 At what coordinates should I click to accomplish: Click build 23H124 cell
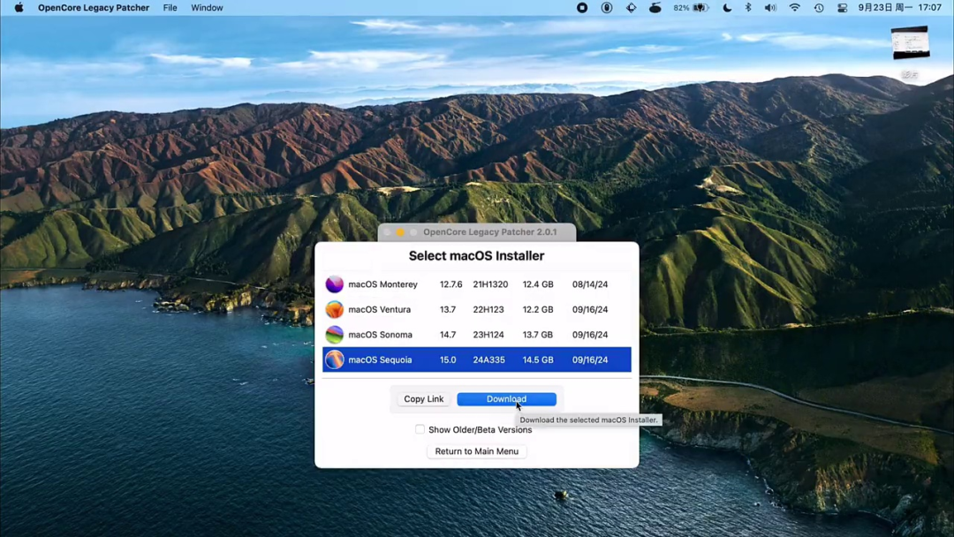(x=488, y=335)
